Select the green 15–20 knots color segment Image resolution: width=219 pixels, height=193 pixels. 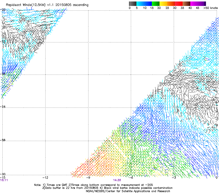156,4
